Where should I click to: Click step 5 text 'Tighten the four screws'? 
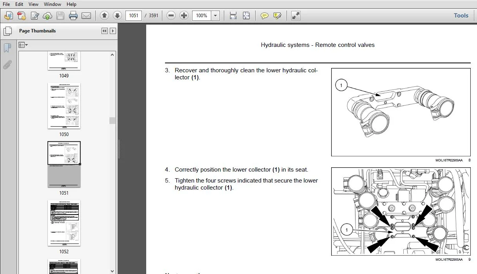(x=206, y=181)
